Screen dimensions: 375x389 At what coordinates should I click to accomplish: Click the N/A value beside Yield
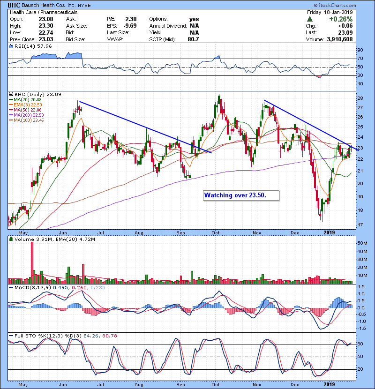tap(195, 32)
